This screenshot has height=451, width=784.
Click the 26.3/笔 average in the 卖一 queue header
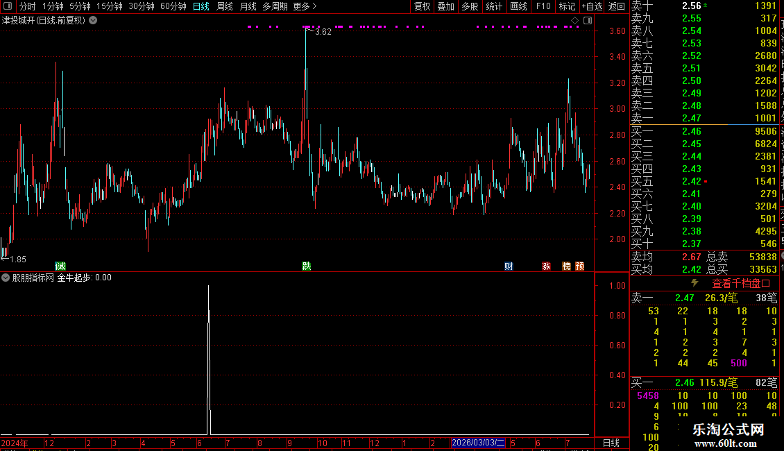pos(721,298)
